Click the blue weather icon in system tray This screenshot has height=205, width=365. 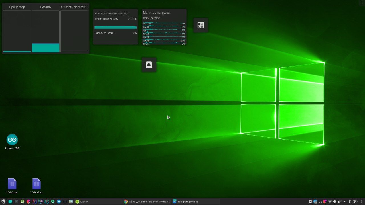click(x=315, y=202)
